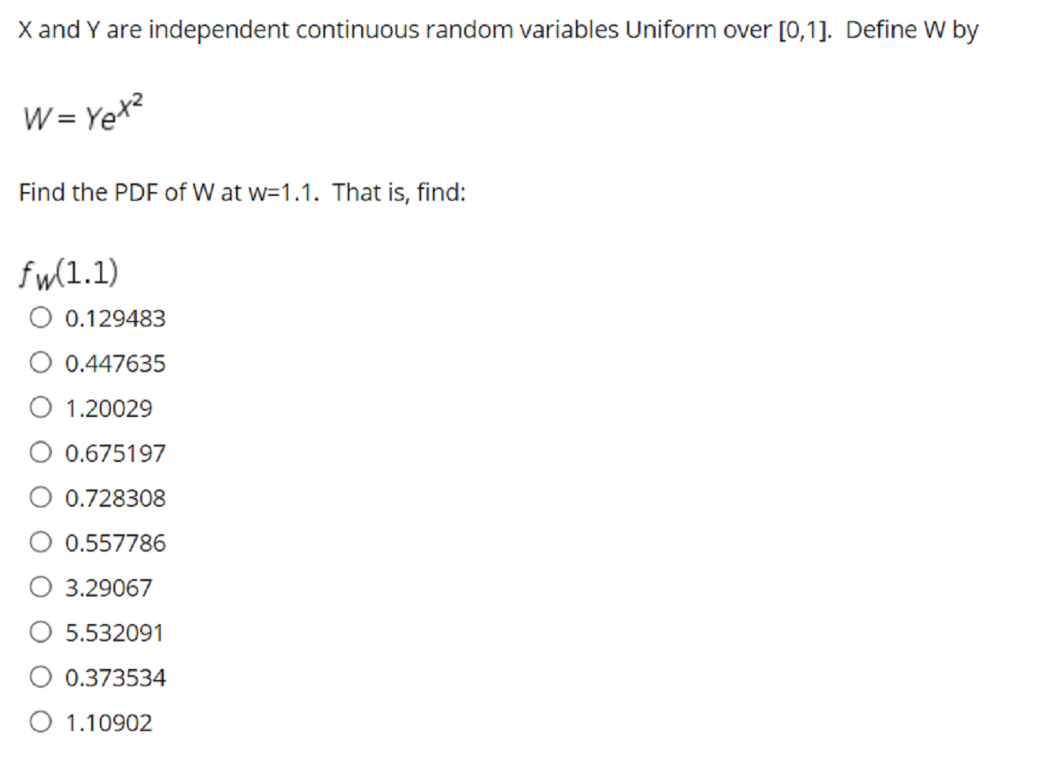
Task: Click the answer label text 1.10902
Action: click(x=109, y=722)
